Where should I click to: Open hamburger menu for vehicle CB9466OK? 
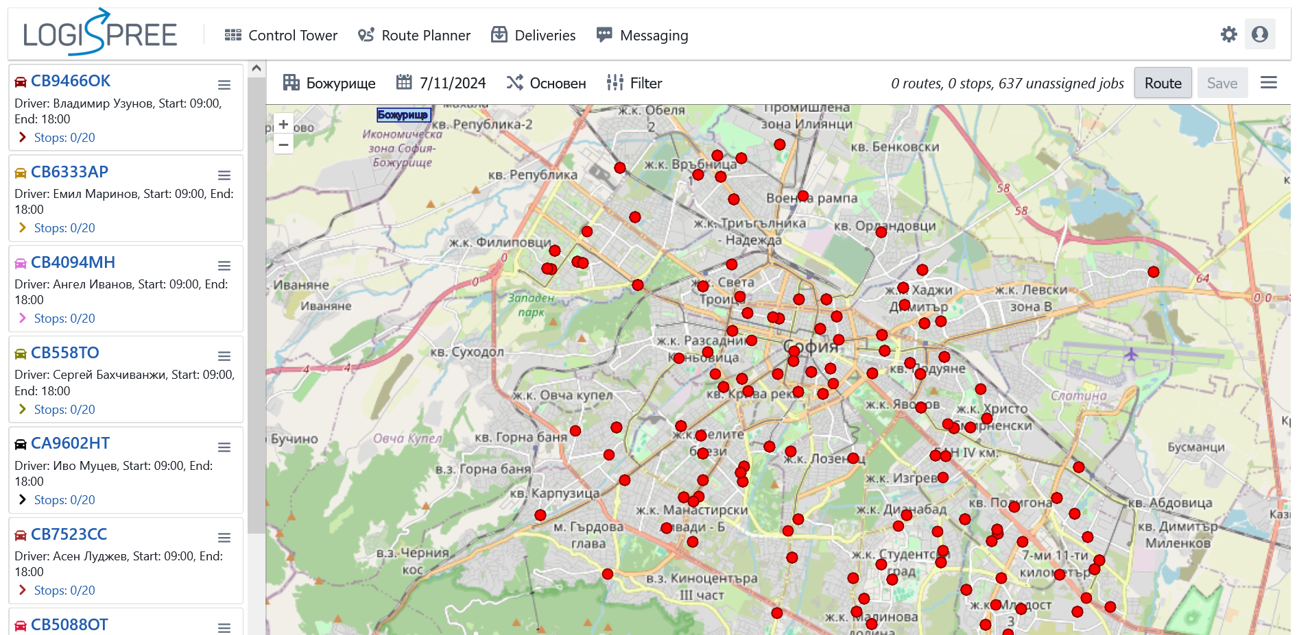coord(224,85)
